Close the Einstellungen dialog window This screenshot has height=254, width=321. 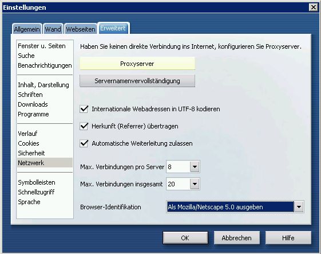click(x=313, y=7)
